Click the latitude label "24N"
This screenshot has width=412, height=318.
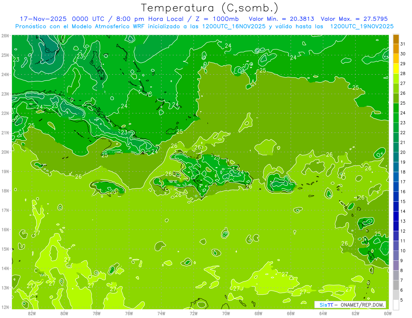tap(5, 74)
